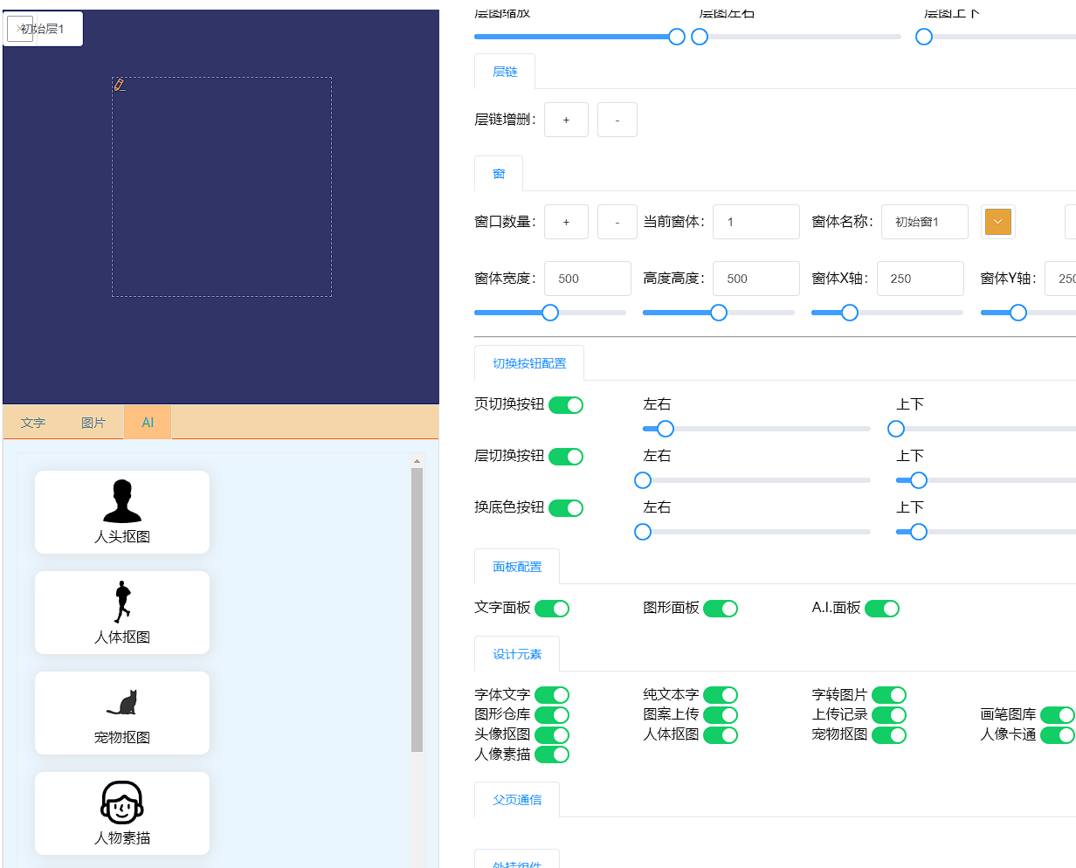Image resolution: width=1076 pixels, height=868 pixels.
Task: Click the 当前窗体 input field
Action: click(756, 222)
